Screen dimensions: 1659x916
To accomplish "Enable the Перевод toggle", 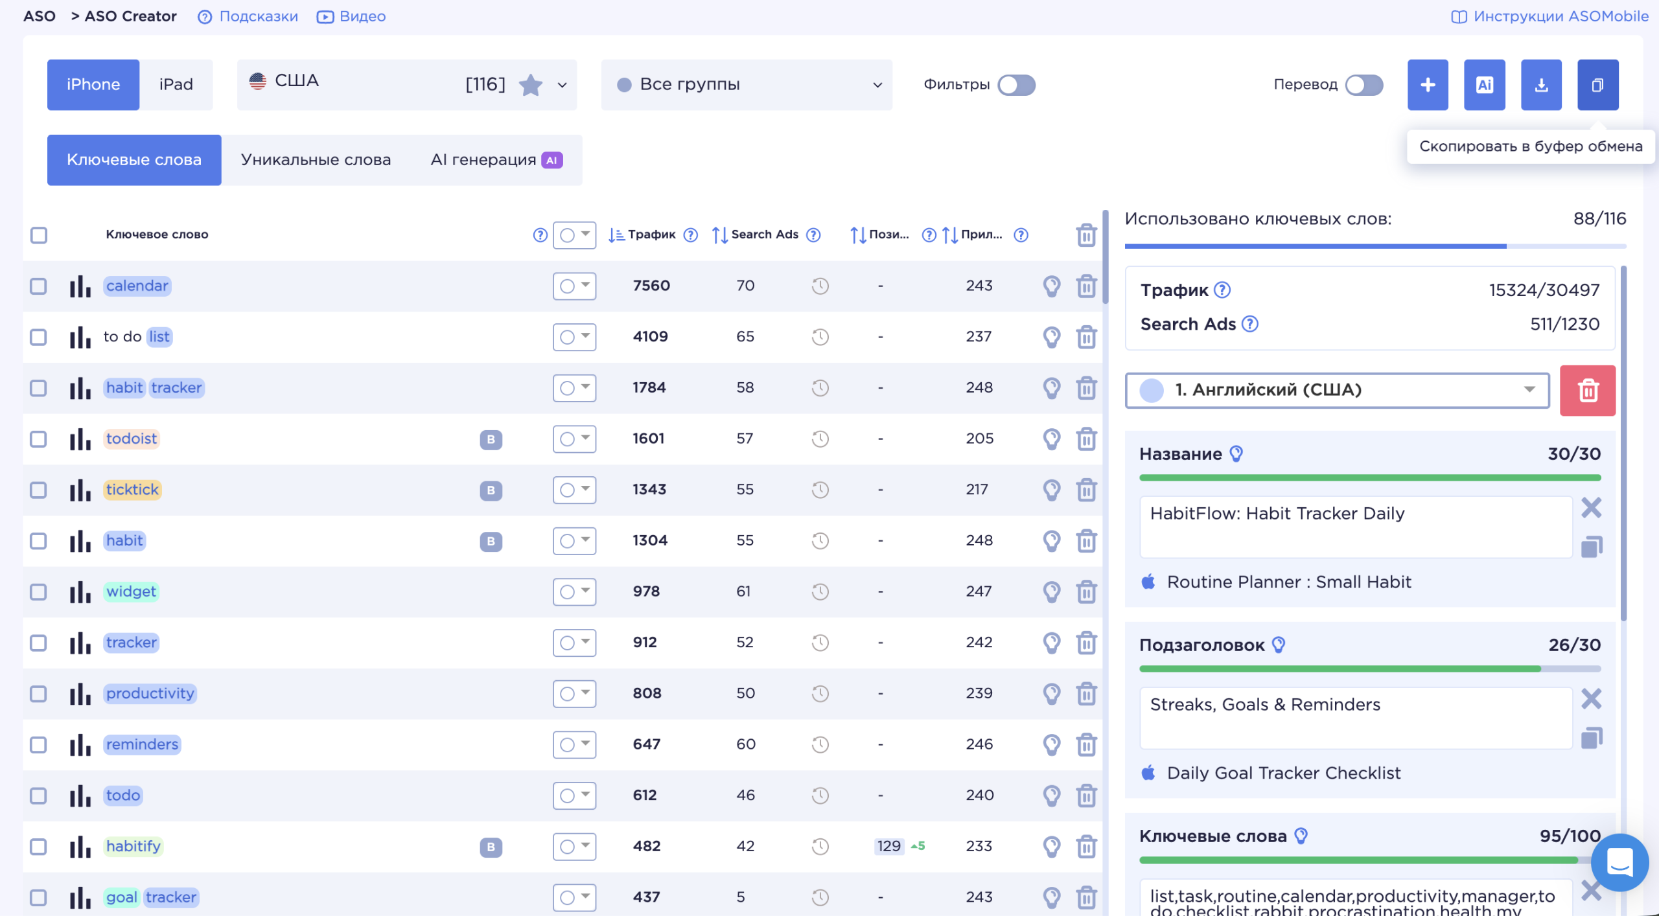I will 1364,85.
